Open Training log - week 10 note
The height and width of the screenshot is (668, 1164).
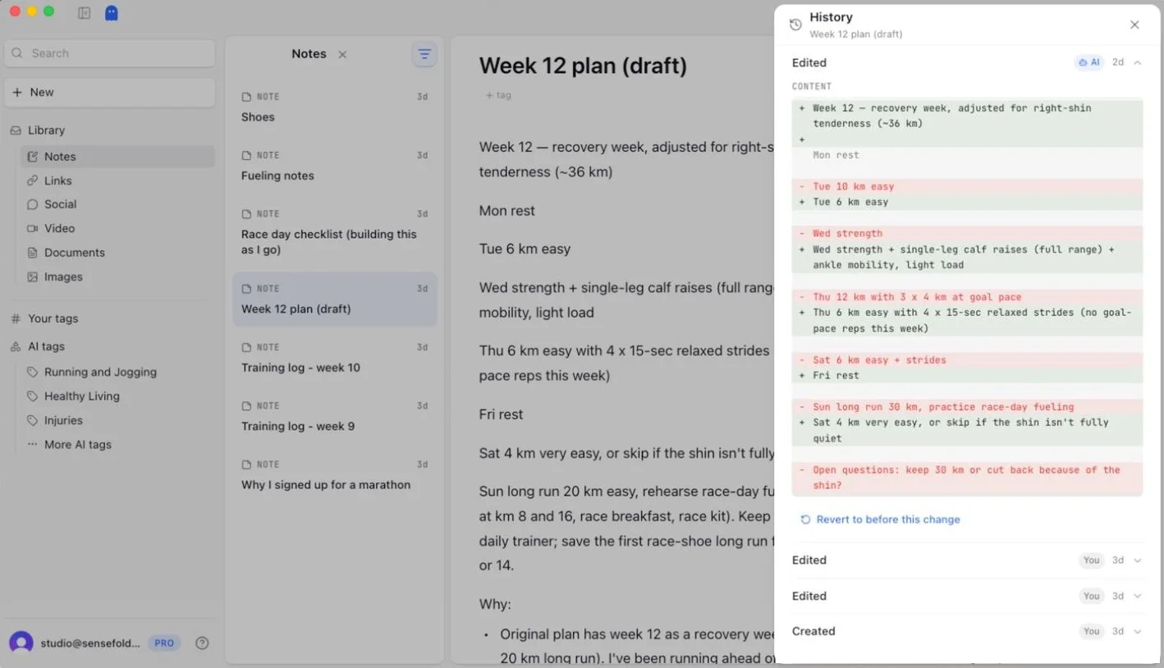click(x=335, y=358)
